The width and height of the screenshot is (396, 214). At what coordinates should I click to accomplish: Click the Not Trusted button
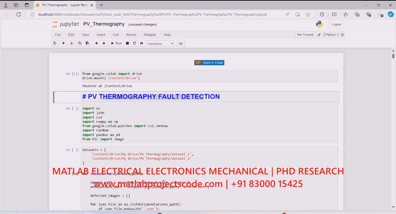point(305,35)
